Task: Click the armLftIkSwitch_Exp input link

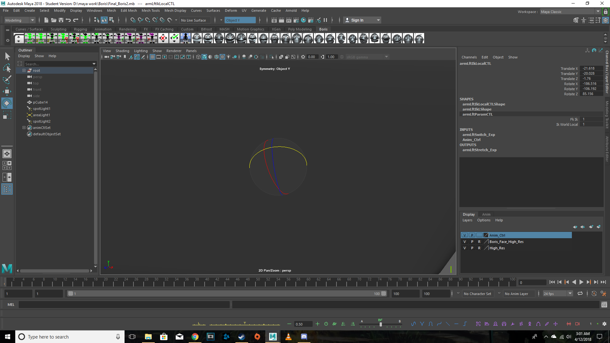Action: coord(479,134)
